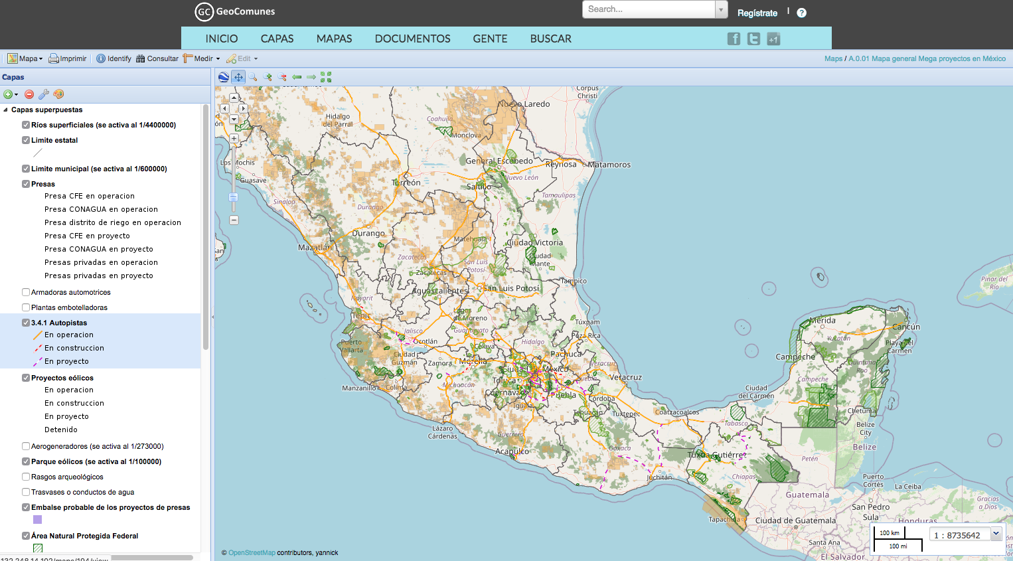The image size is (1013, 561).
Task: Open the Edit dropdown menu
Action: click(x=242, y=58)
